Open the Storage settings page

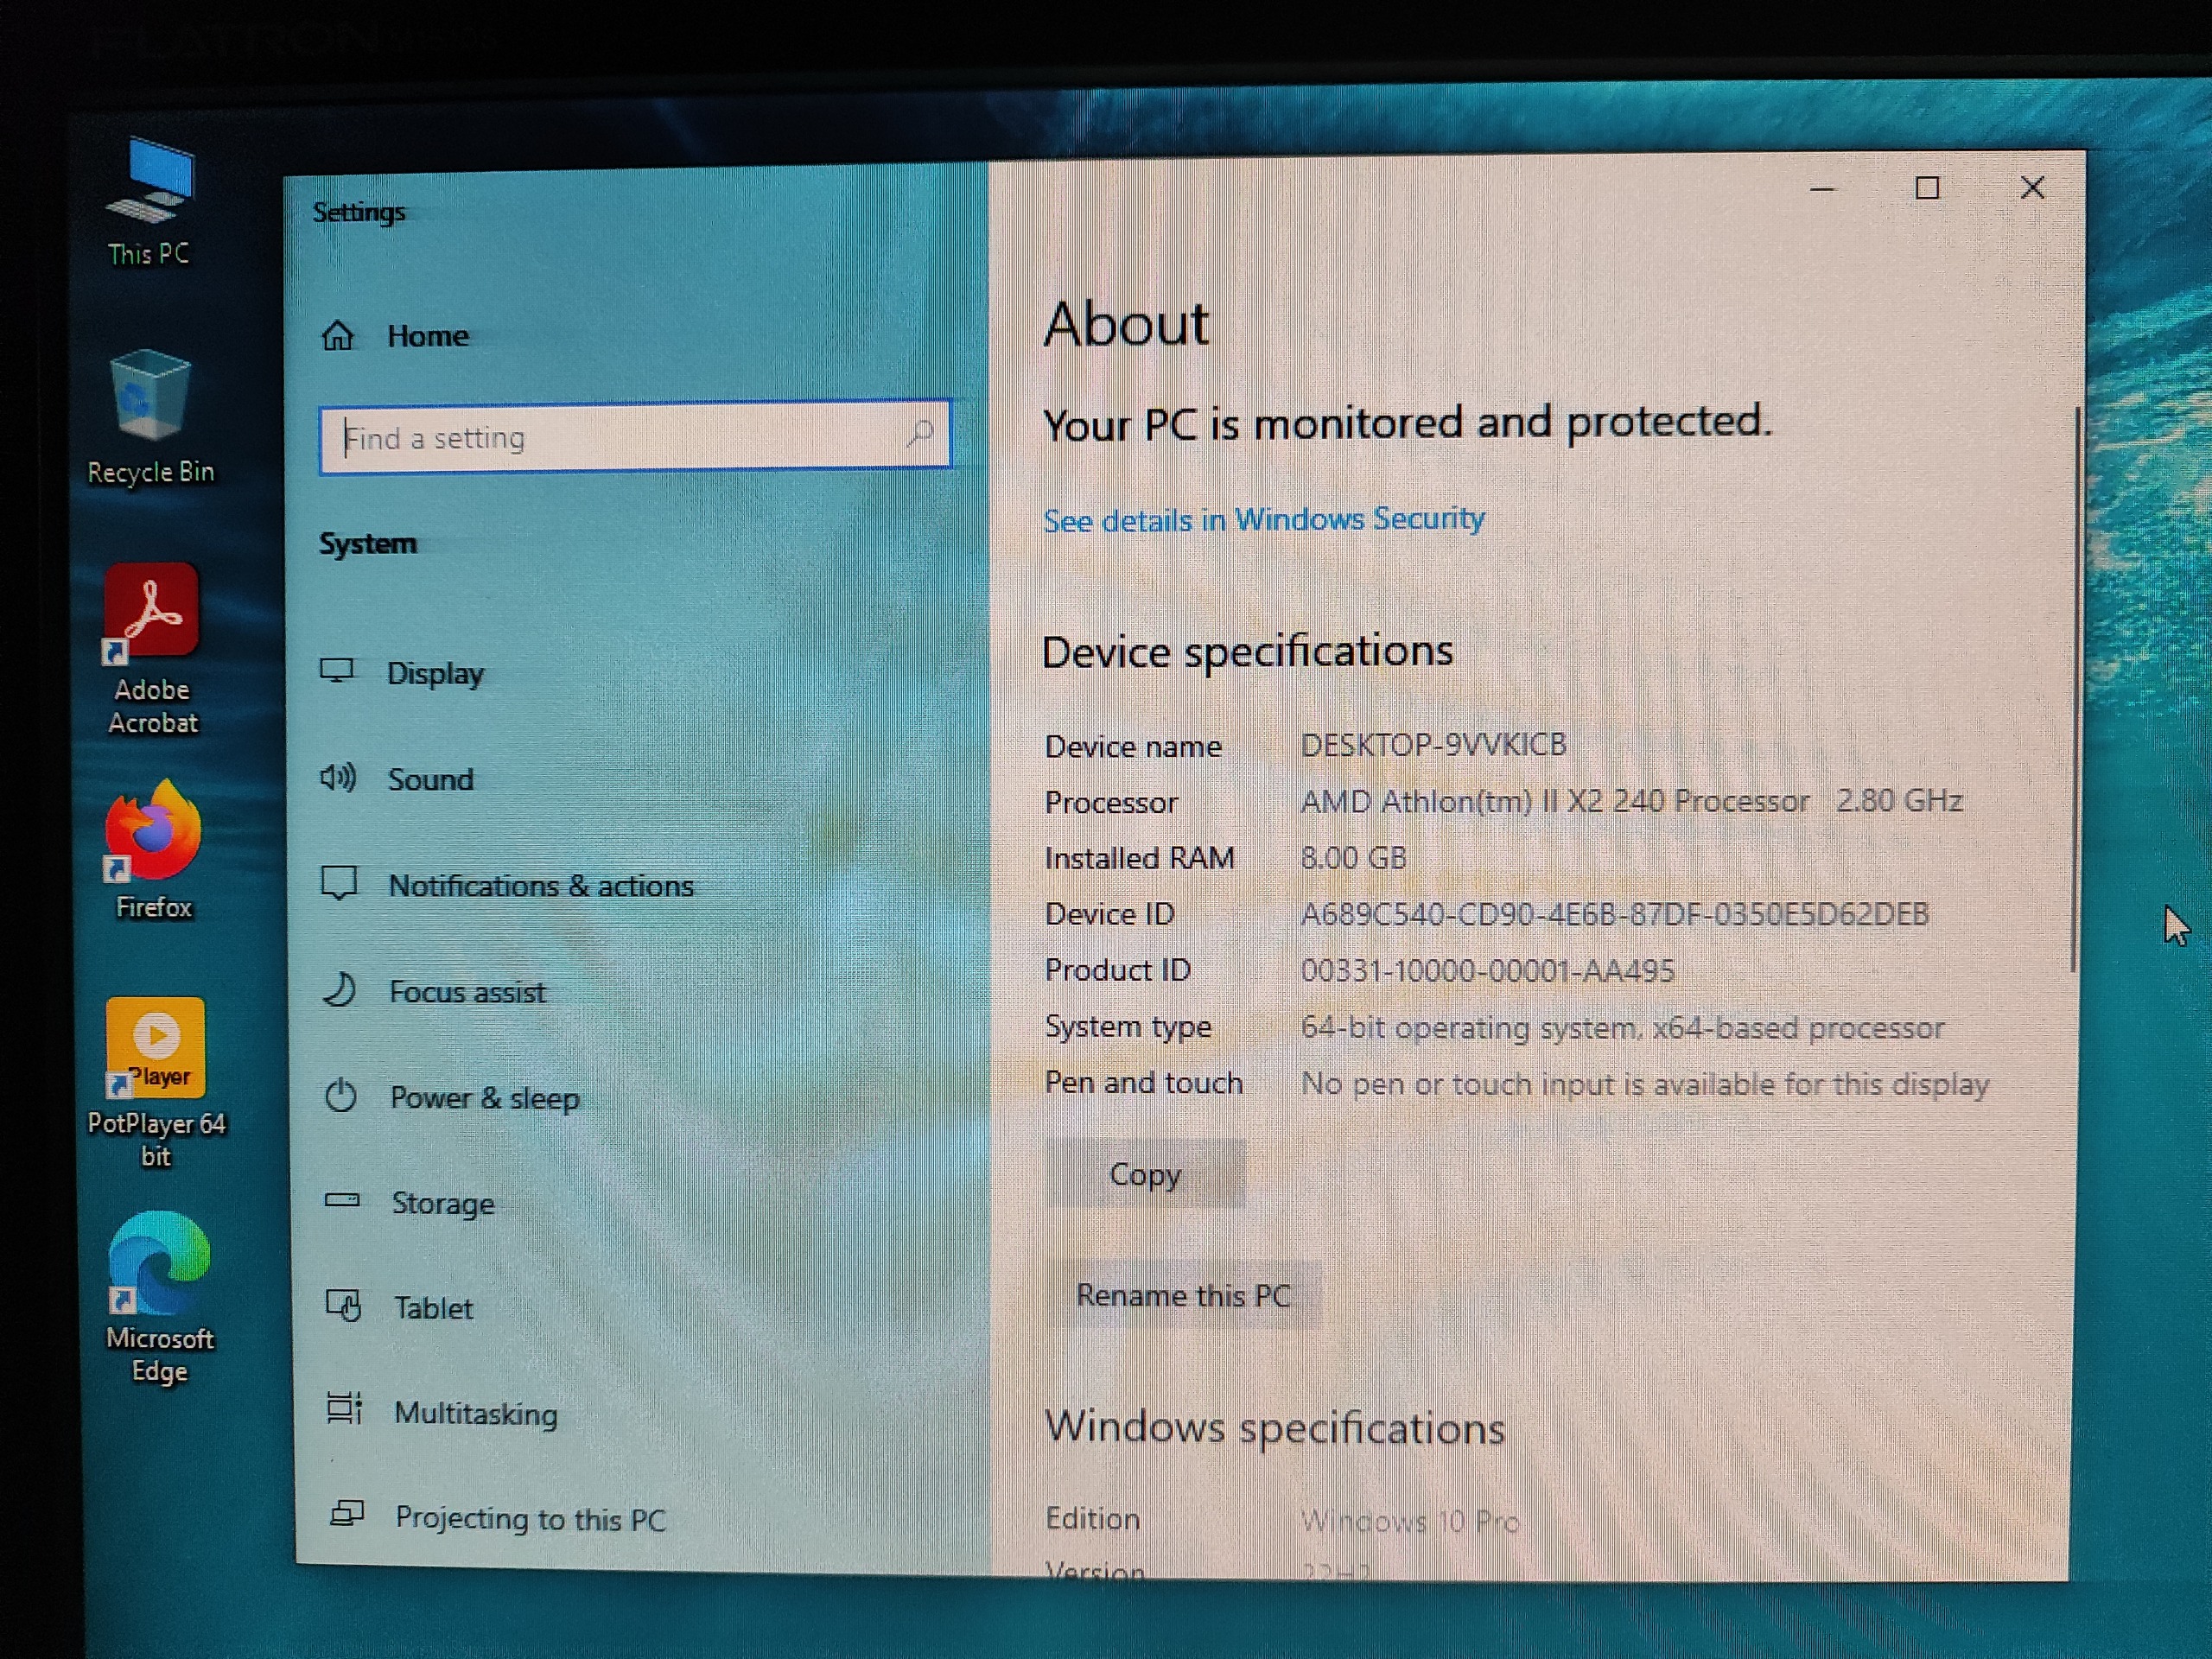[442, 1202]
